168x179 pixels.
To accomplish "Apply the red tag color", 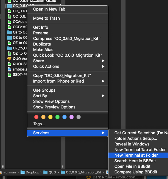I will pos(36,117).
